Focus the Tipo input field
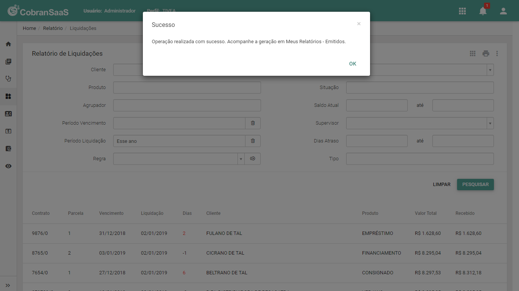This screenshot has height=291, width=519. [420, 159]
